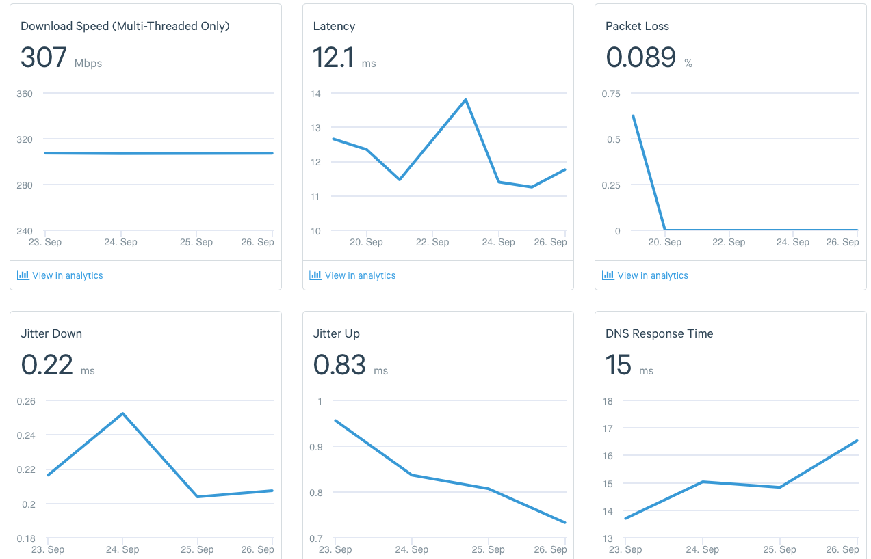Click the Packet Loss spike at 0.63 percent
Image resolution: width=871 pixels, height=559 pixels.
(x=633, y=115)
